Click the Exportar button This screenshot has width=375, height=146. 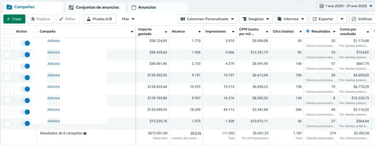click(324, 19)
